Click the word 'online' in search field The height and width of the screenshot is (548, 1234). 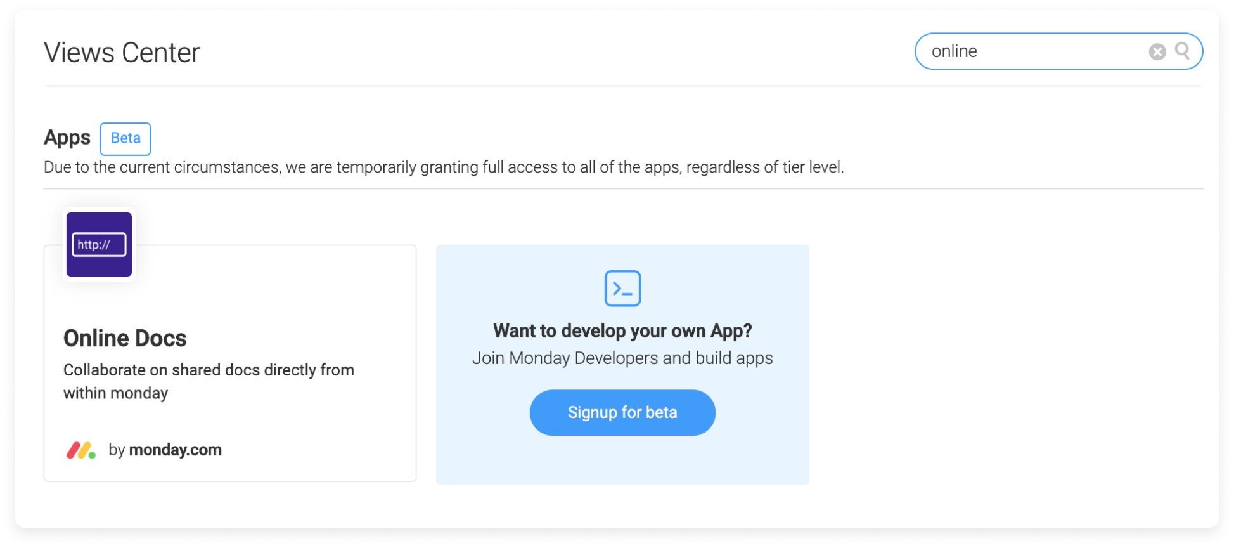[954, 51]
